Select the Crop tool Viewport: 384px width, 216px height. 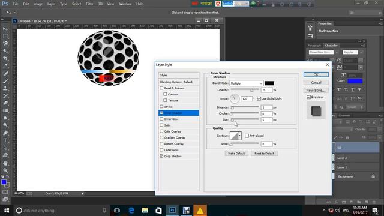(x=5, y=58)
